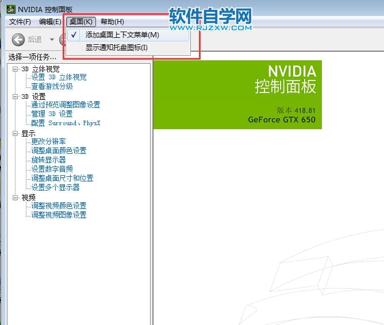Click the NVIDIA icon in the title bar
The width and height of the screenshot is (384, 325).
[x=10, y=9]
